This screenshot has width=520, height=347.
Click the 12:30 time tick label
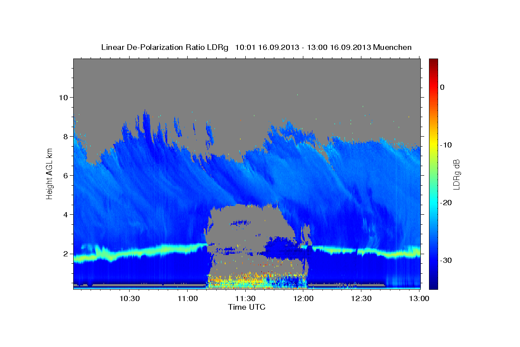pyautogui.click(x=361, y=298)
